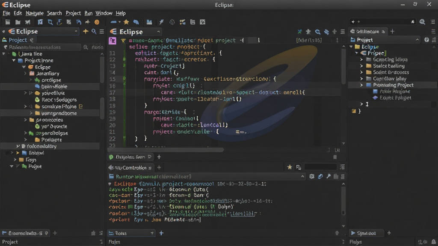Click the lock icon in bottom-right status bar
The width and height of the screenshot is (438, 246).
[433, 242]
